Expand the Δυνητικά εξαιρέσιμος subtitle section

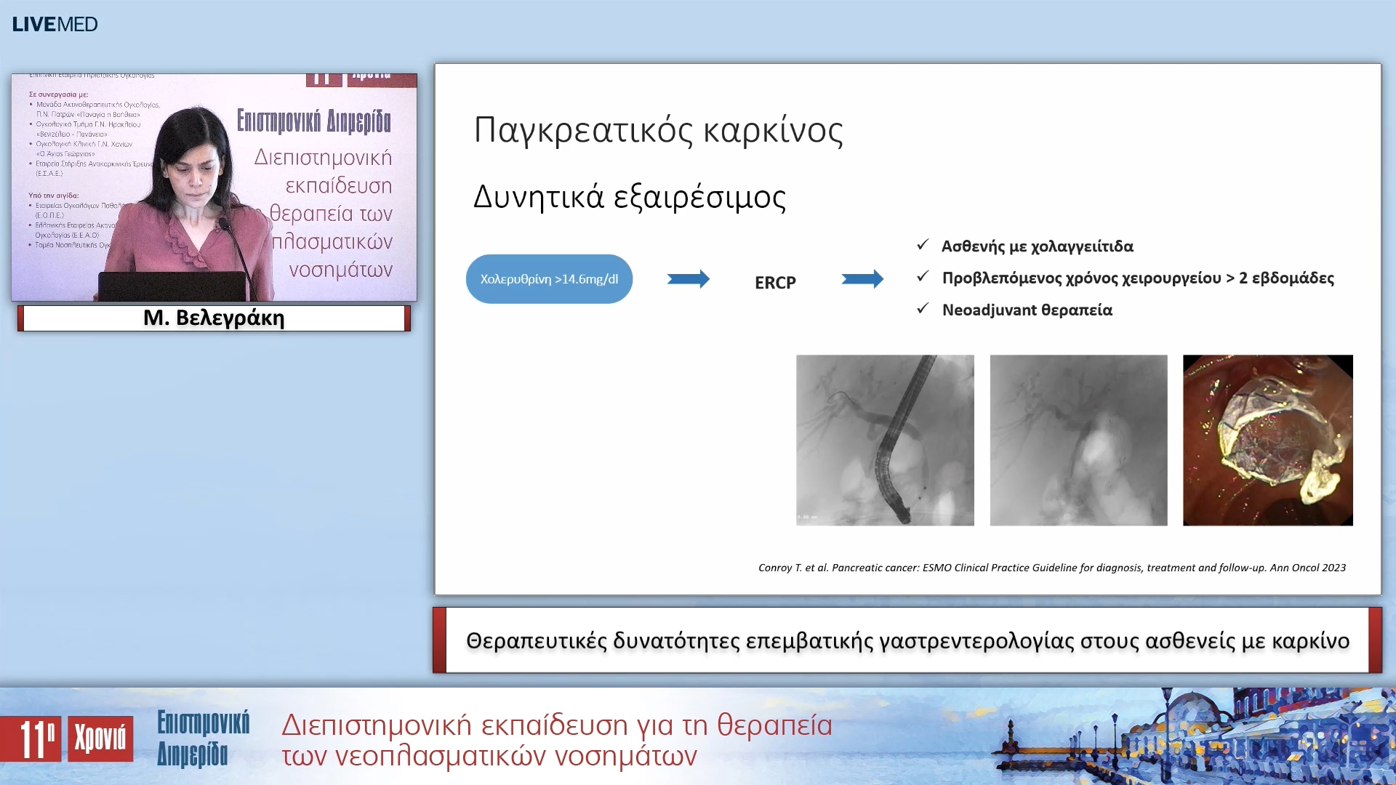pos(631,196)
